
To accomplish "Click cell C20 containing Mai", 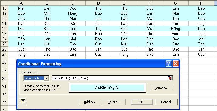I will click(x=73, y=18).
